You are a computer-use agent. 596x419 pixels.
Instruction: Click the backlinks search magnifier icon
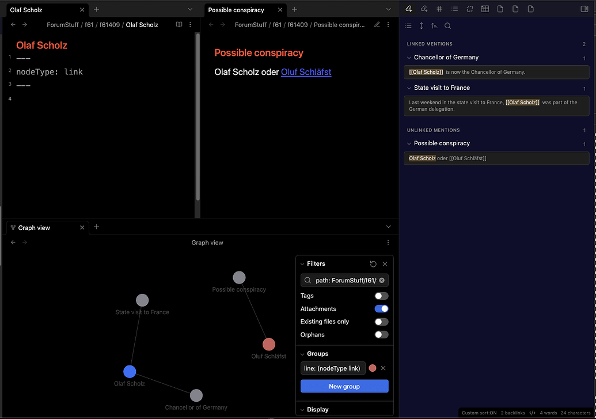point(447,26)
